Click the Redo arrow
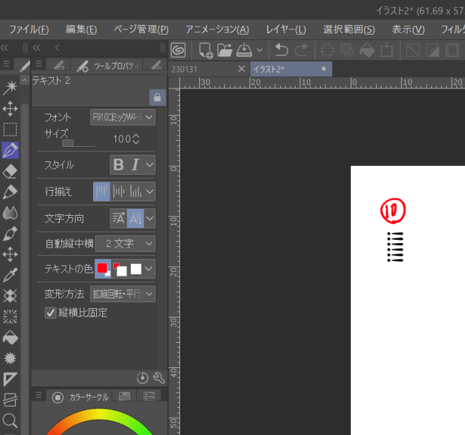 301,50
